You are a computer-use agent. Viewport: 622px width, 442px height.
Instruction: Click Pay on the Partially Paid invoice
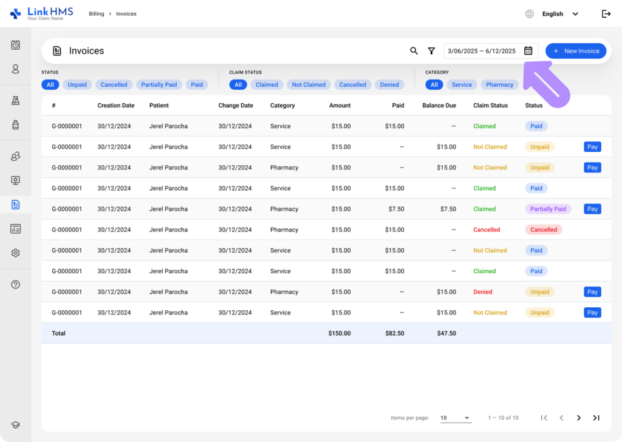[592, 209]
